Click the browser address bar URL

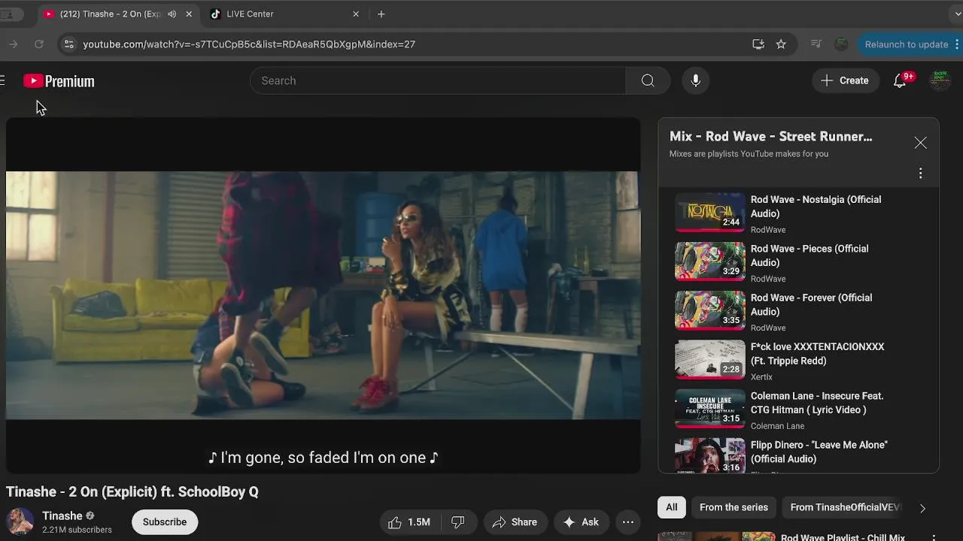click(x=249, y=44)
